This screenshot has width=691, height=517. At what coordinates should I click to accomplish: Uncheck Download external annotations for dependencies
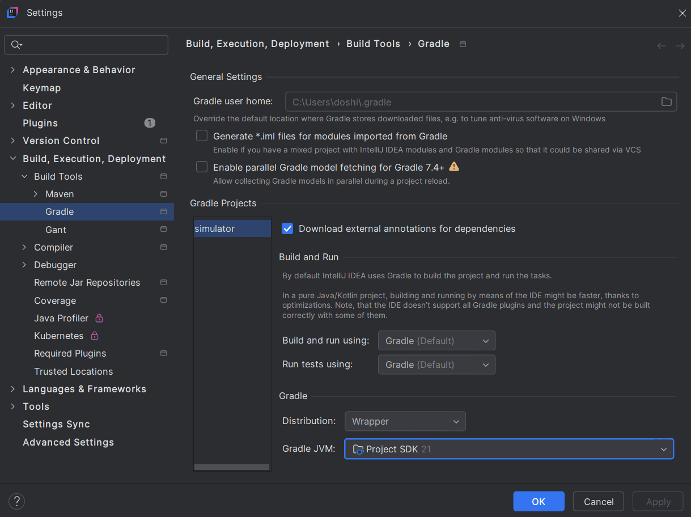(x=288, y=228)
